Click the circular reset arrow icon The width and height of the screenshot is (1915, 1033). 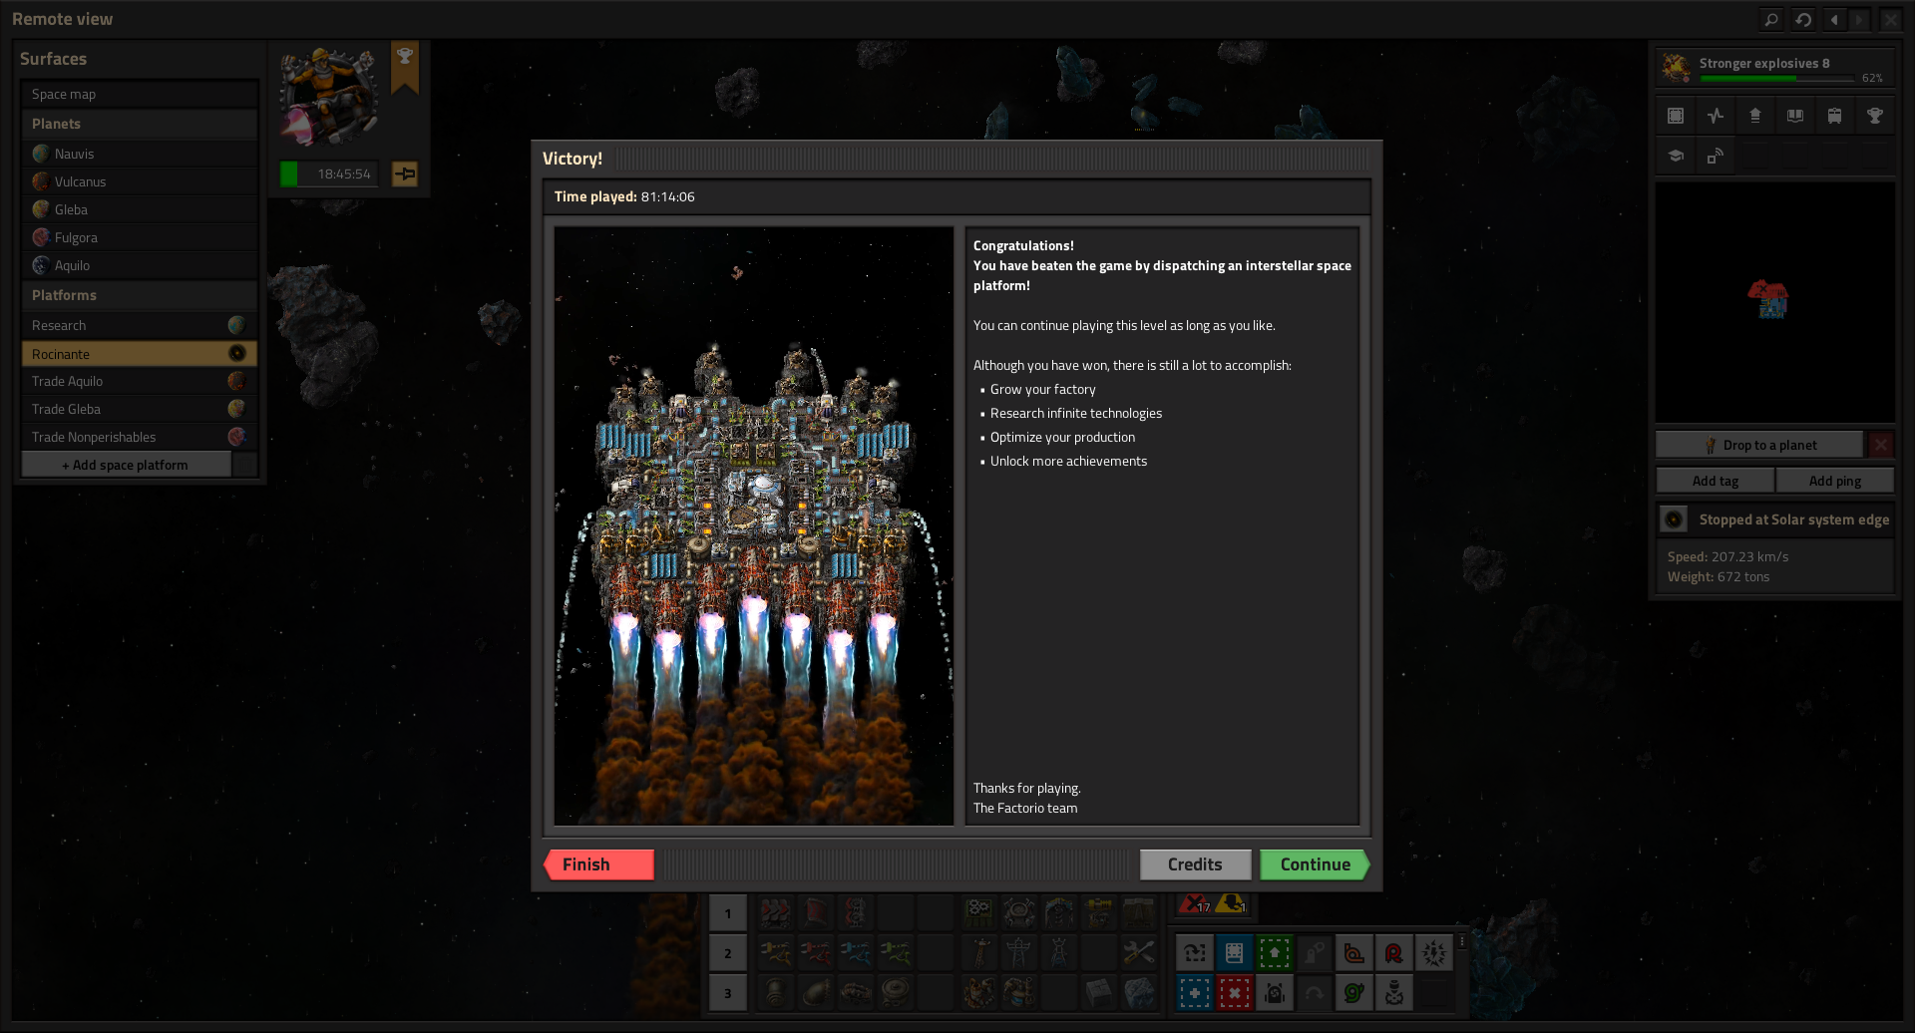[x=1803, y=19]
